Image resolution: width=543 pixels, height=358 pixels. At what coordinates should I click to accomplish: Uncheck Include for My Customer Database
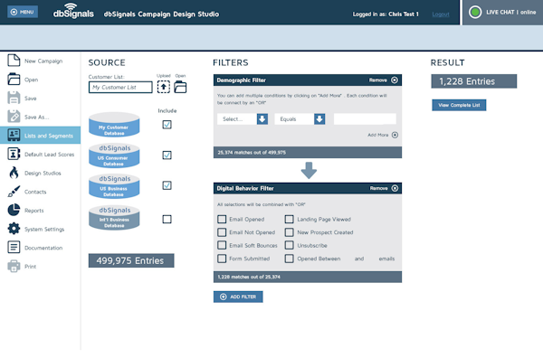pyautogui.click(x=167, y=125)
